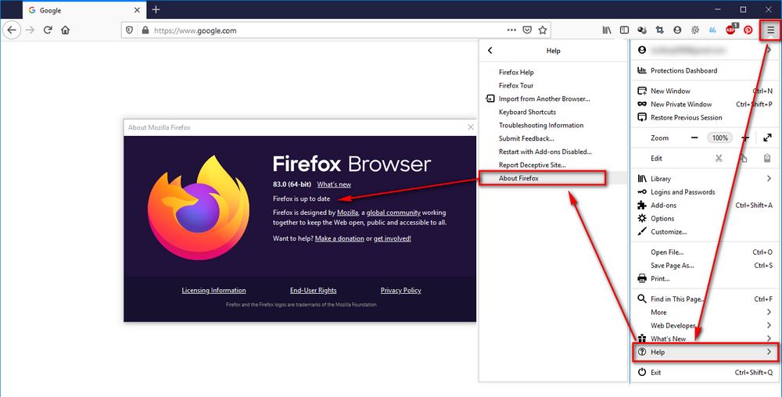This screenshot has height=397, width=782.
Task: Open Adblock Plus extension icon
Action: pos(730,30)
